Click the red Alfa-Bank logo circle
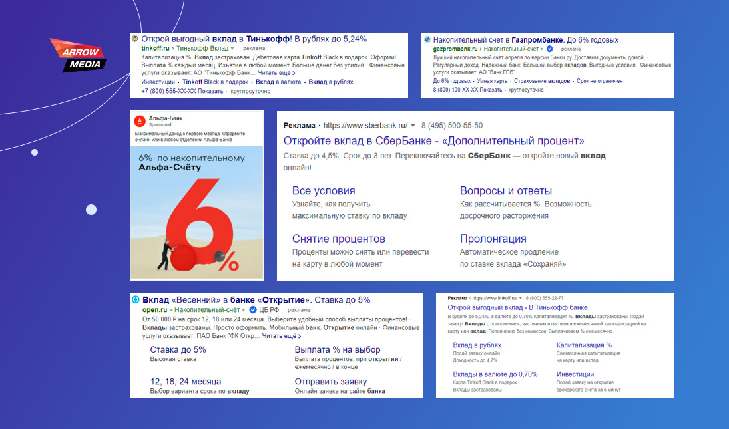 point(140,121)
